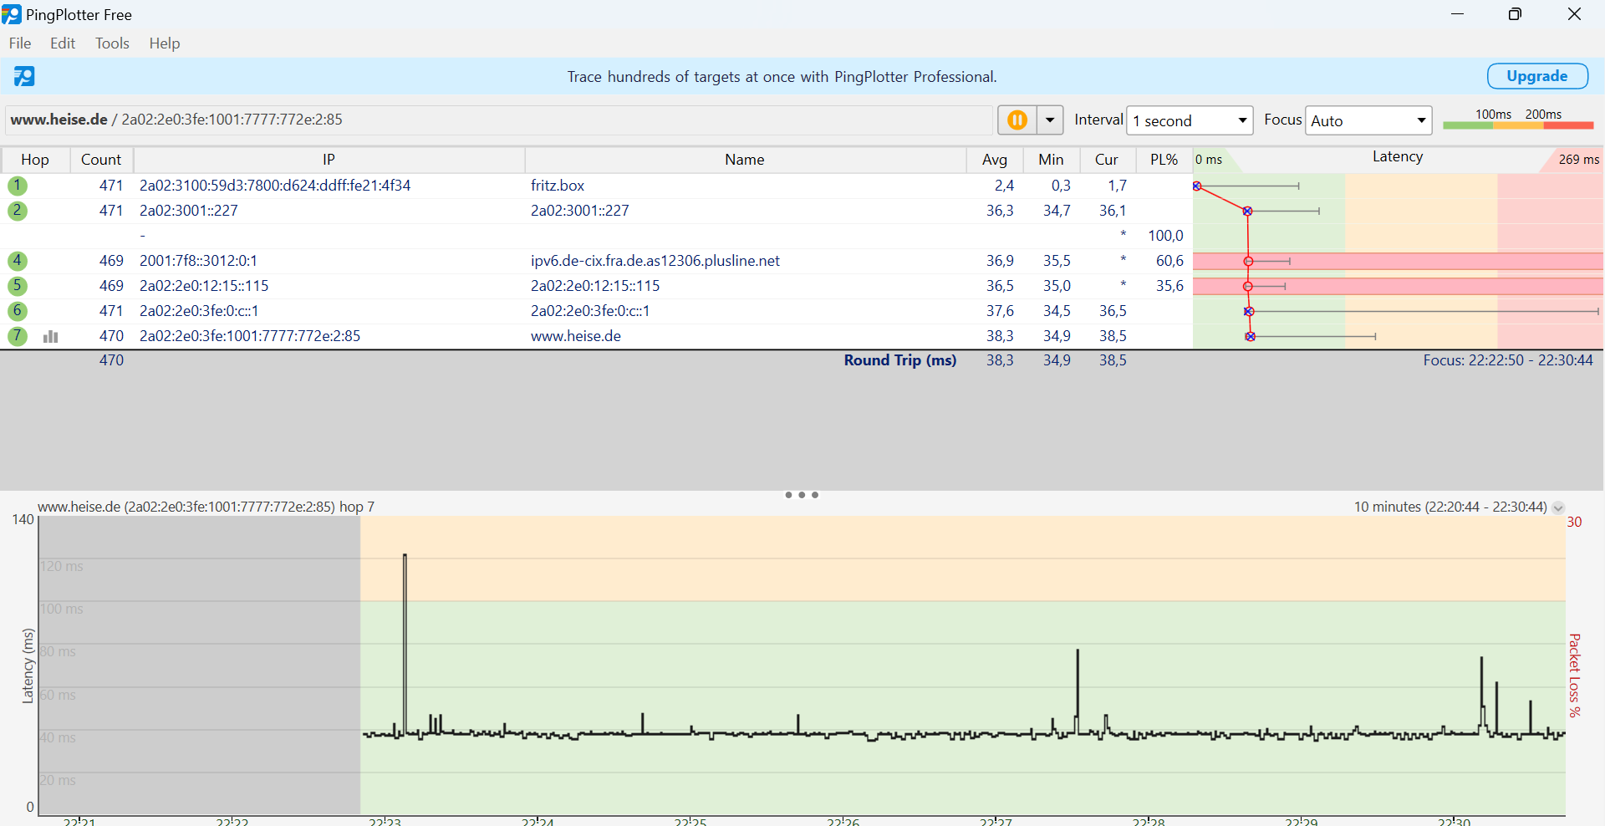The height and width of the screenshot is (826, 1605).
Task: Click hop 4 average value 36,9
Action: pos(1000,261)
